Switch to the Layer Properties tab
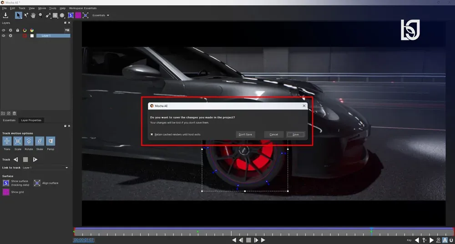Image resolution: width=455 pixels, height=244 pixels. 31,120
